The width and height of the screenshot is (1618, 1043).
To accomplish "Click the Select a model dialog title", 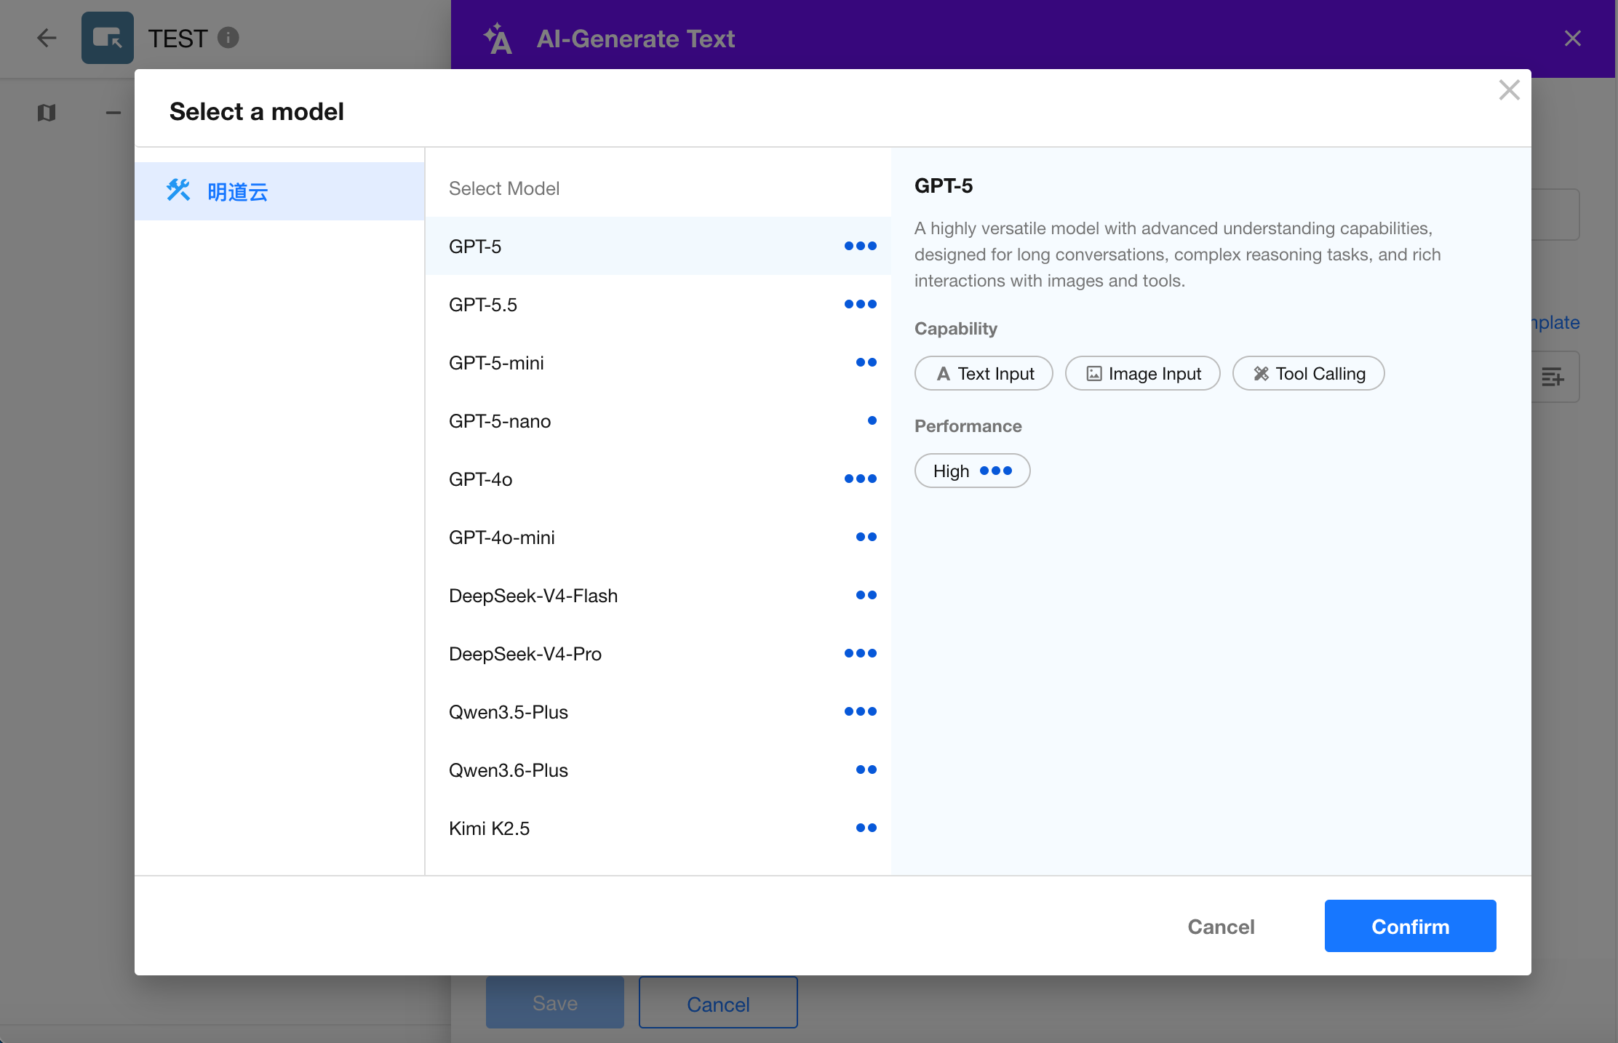I will [257, 111].
